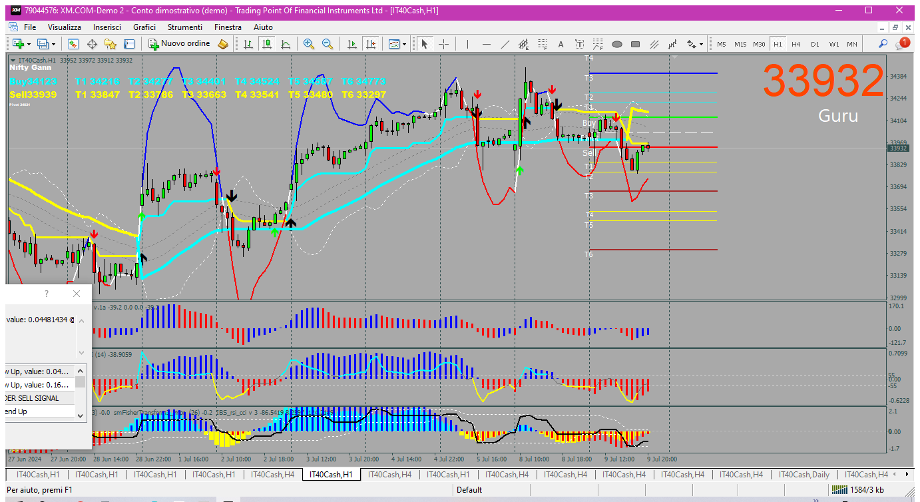Select the vertical line drawing tool
This screenshot has width=920, height=502.
[x=468, y=44]
